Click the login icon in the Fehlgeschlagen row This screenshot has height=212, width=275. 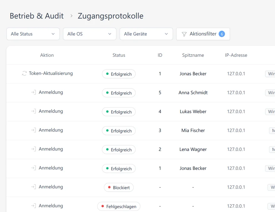pyautogui.click(x=34, y=206)
